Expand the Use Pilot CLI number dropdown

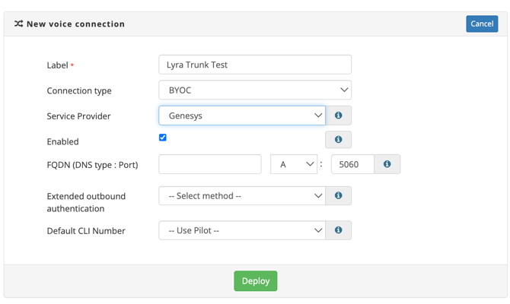[x=242, y=230]
